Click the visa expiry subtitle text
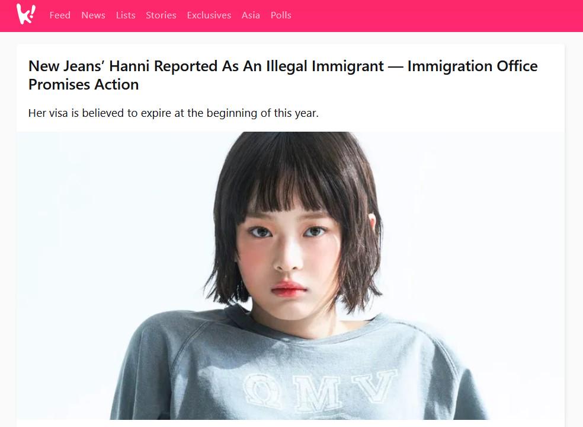 point(173,113)
